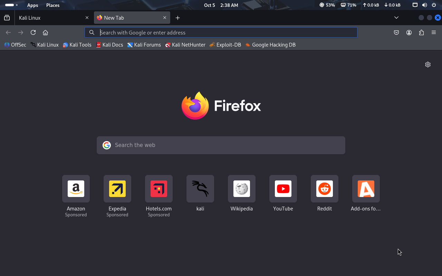Open the Places menu
The width and height of the screenshot is (442, 276).
tap(53, 5)
